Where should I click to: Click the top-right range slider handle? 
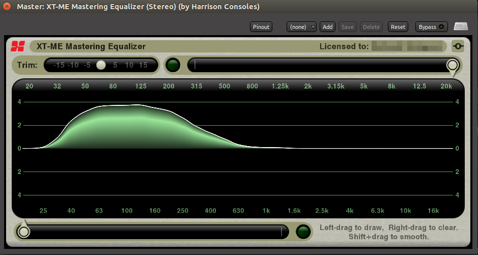453,65
